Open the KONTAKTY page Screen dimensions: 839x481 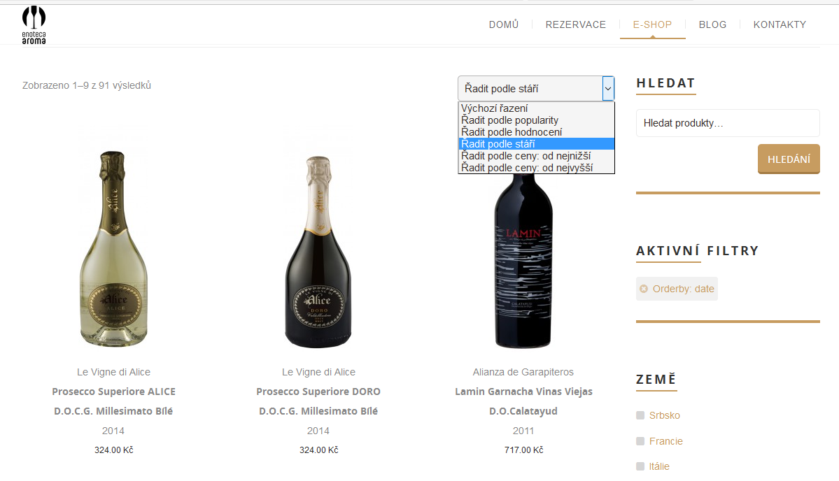coord(780,24)
